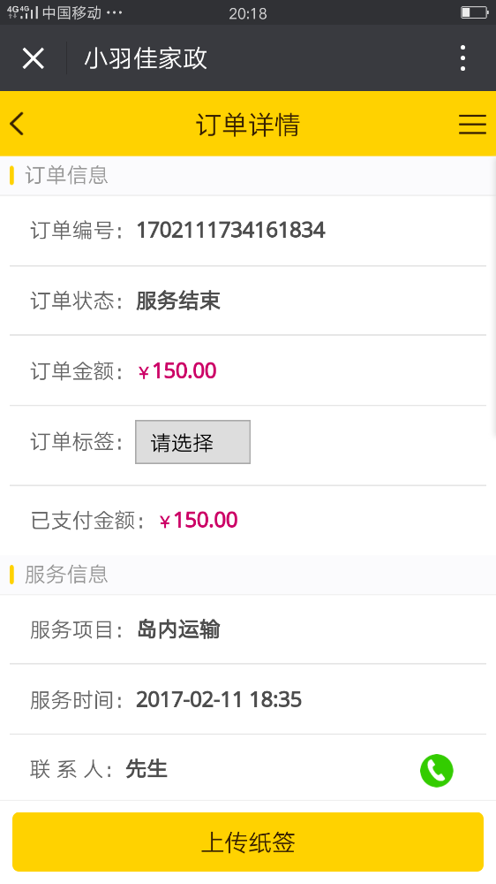Tap the green phone call icon
The image size is (496, 884).
pos(436,770)
